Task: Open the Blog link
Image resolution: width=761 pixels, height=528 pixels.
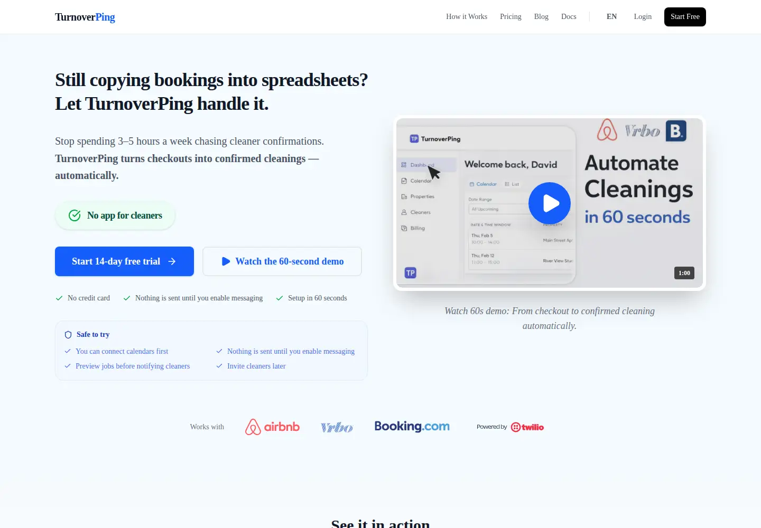Action: point(541,16)
